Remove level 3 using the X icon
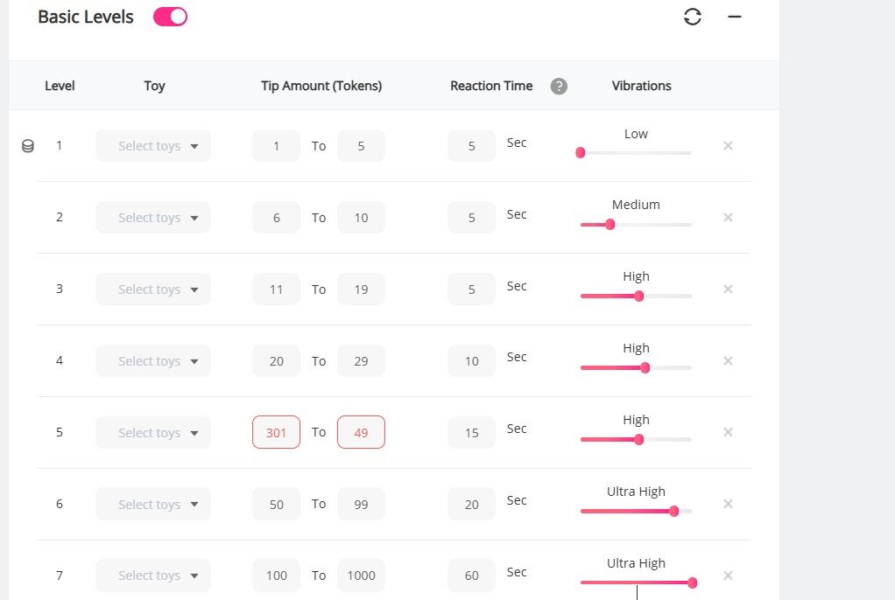 (728, 290)
